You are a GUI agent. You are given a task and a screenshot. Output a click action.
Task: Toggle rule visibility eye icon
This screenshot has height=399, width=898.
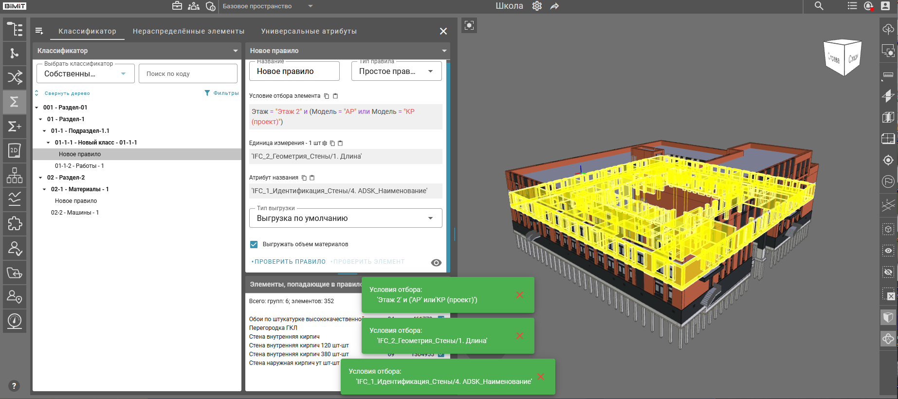(x=436, y=263)
